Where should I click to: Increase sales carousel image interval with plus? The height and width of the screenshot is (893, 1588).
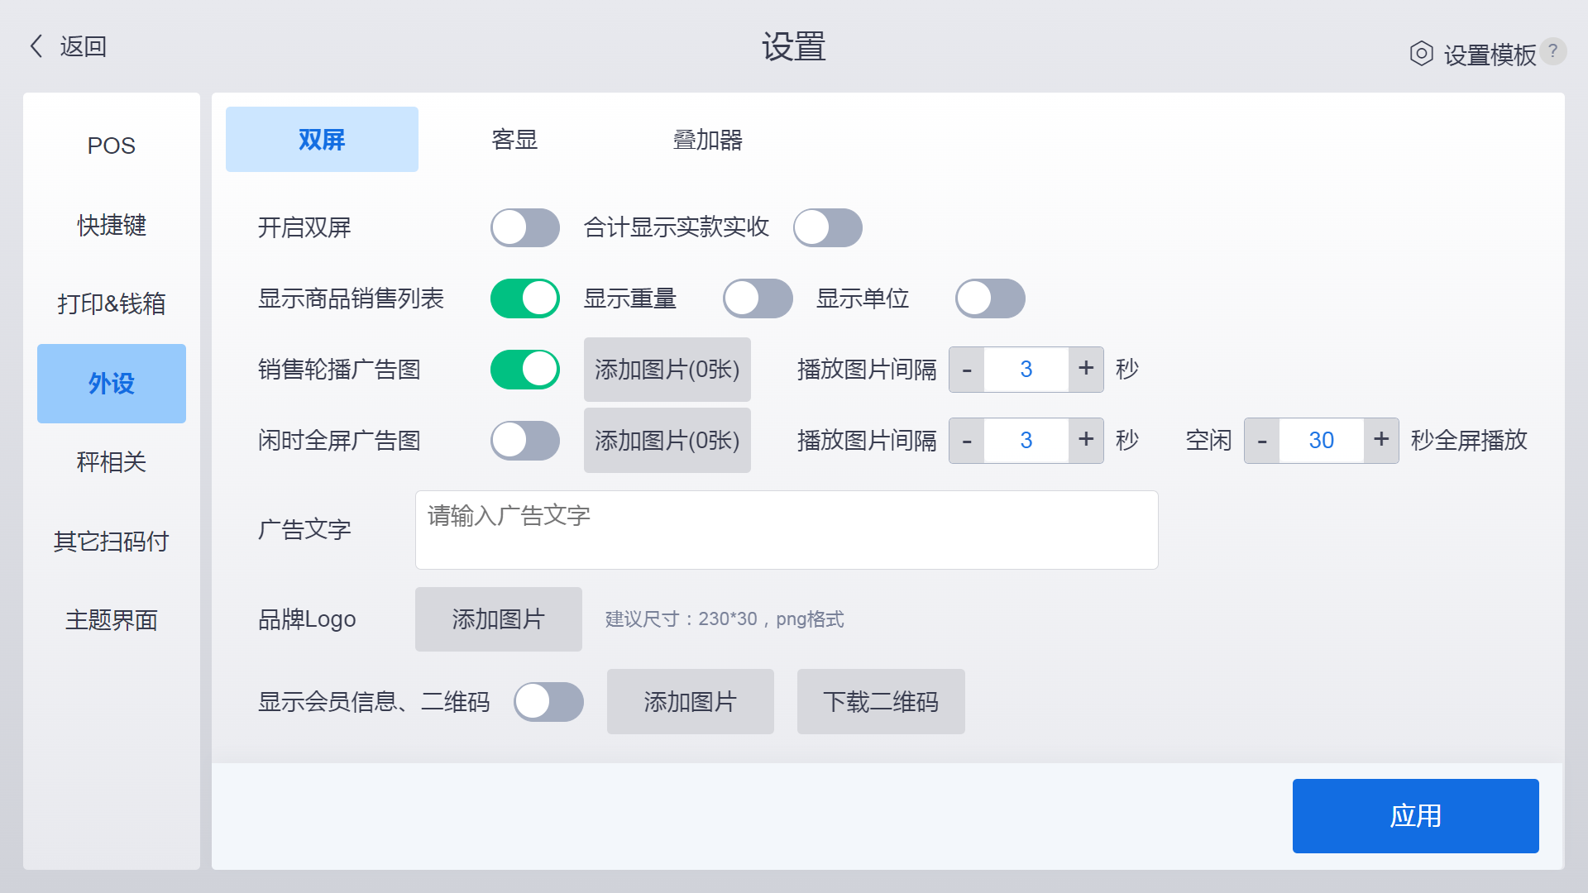tap(1086, 370)
